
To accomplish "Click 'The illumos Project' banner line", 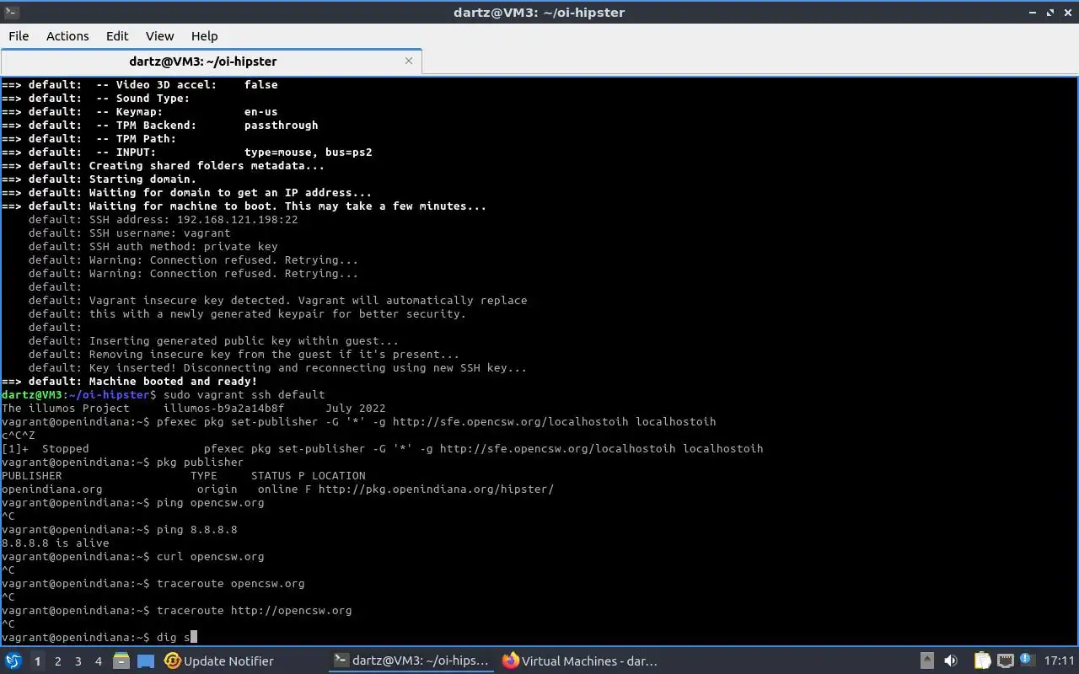I will (193, 408).
